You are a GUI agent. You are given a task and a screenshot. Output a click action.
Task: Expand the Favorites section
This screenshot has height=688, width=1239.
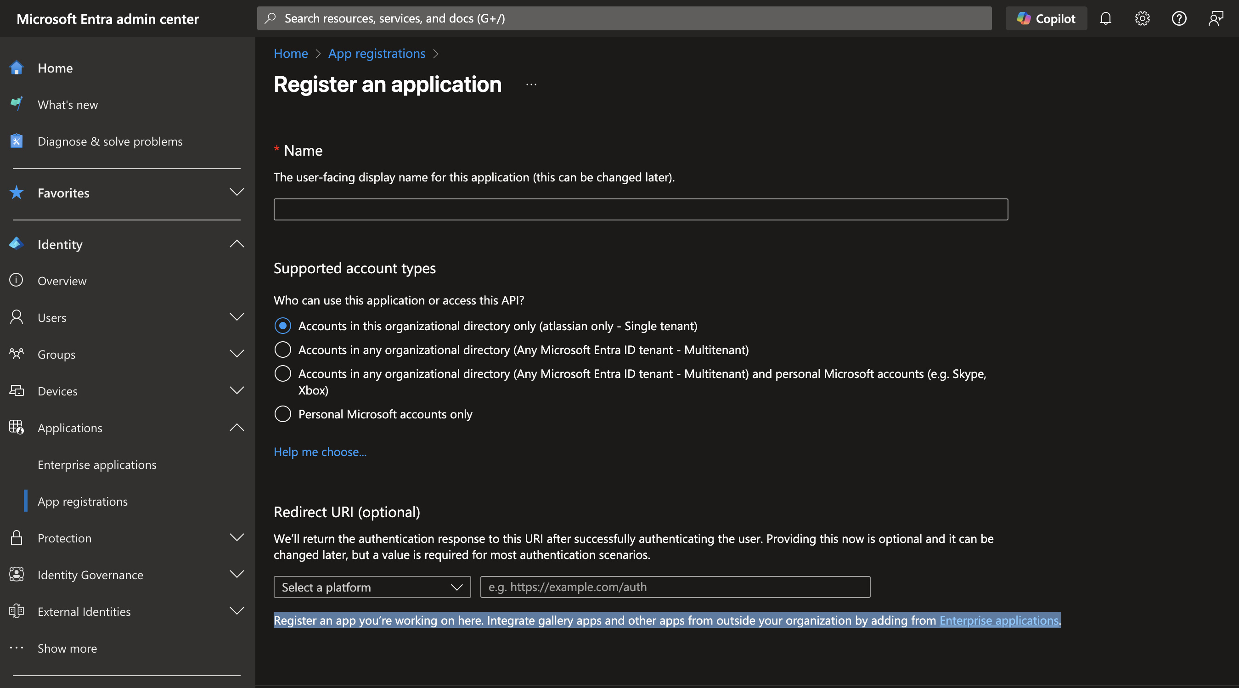pos(236,192)
